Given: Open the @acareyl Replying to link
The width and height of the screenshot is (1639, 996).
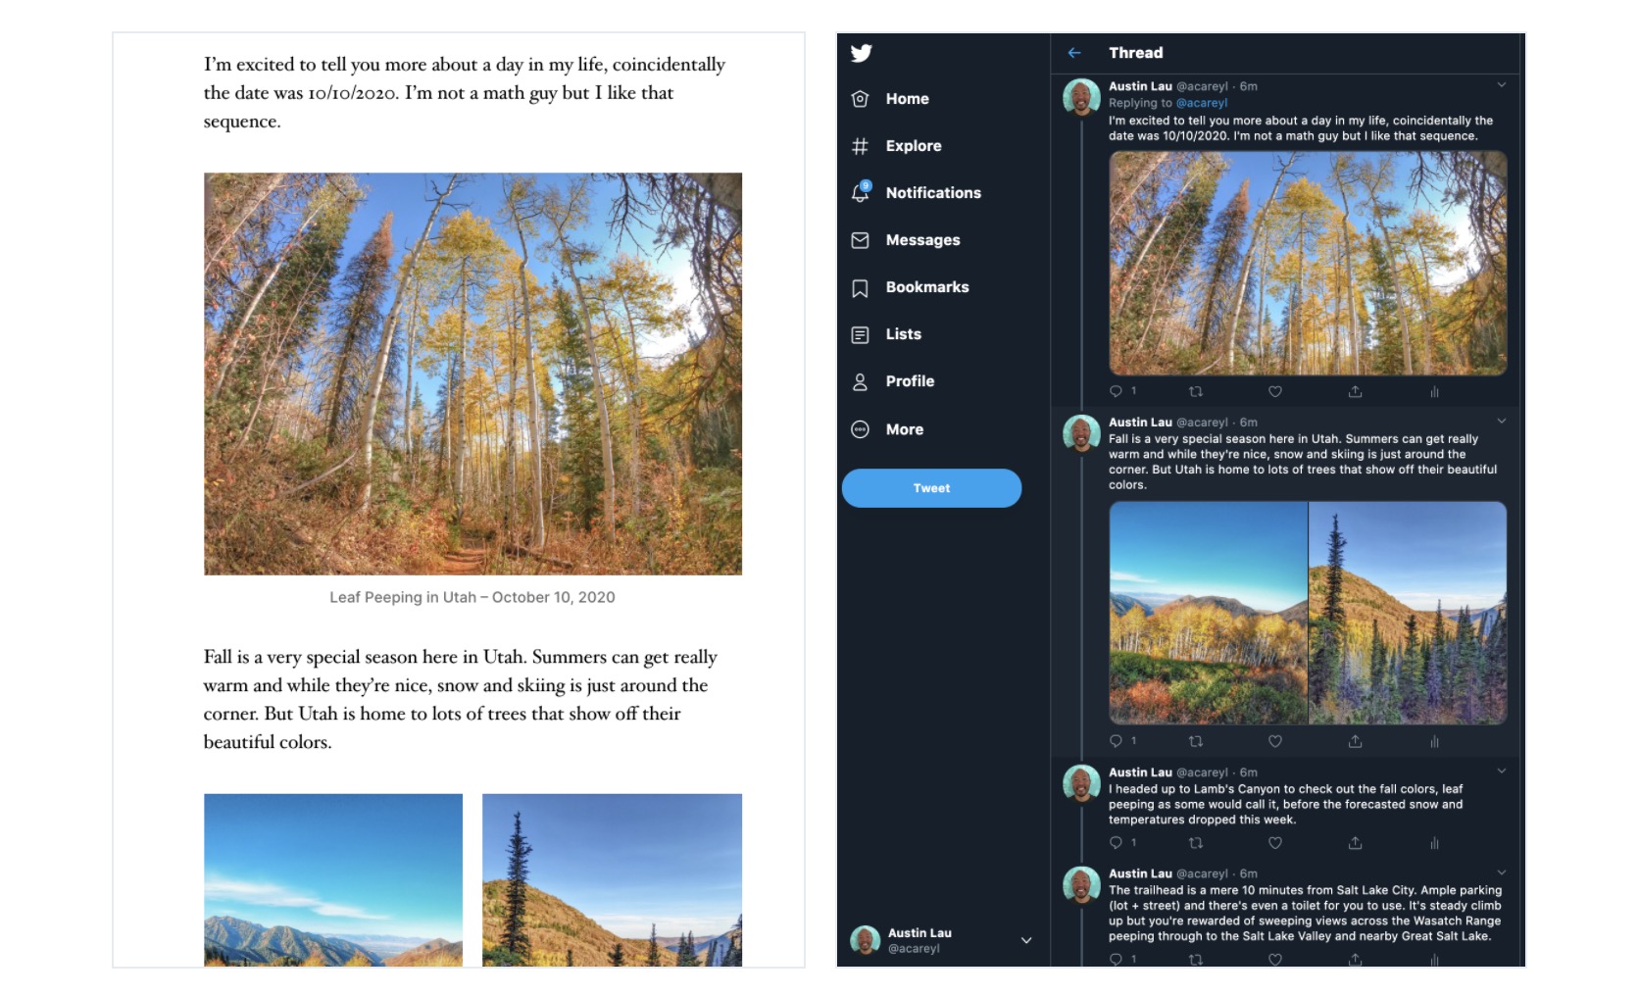Looking at the screenshot, I should pyautogui.click(x=1201, y=103).
